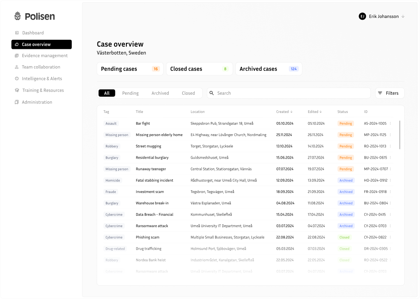
Task: Select the Intelligence & Alerts icon
Action: click(17, 79)
